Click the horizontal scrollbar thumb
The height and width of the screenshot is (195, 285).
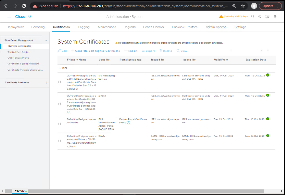click(x=134, y=191)
